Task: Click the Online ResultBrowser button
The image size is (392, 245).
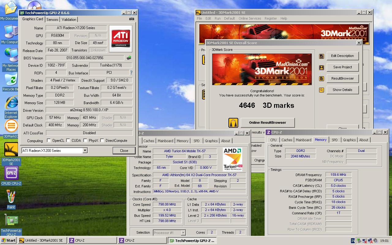Action: [x=268, y=123]
